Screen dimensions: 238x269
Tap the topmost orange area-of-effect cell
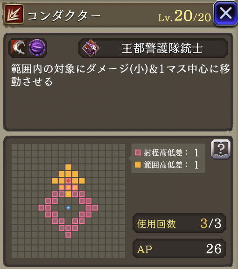pyautogui.click(x=68, y=167)
